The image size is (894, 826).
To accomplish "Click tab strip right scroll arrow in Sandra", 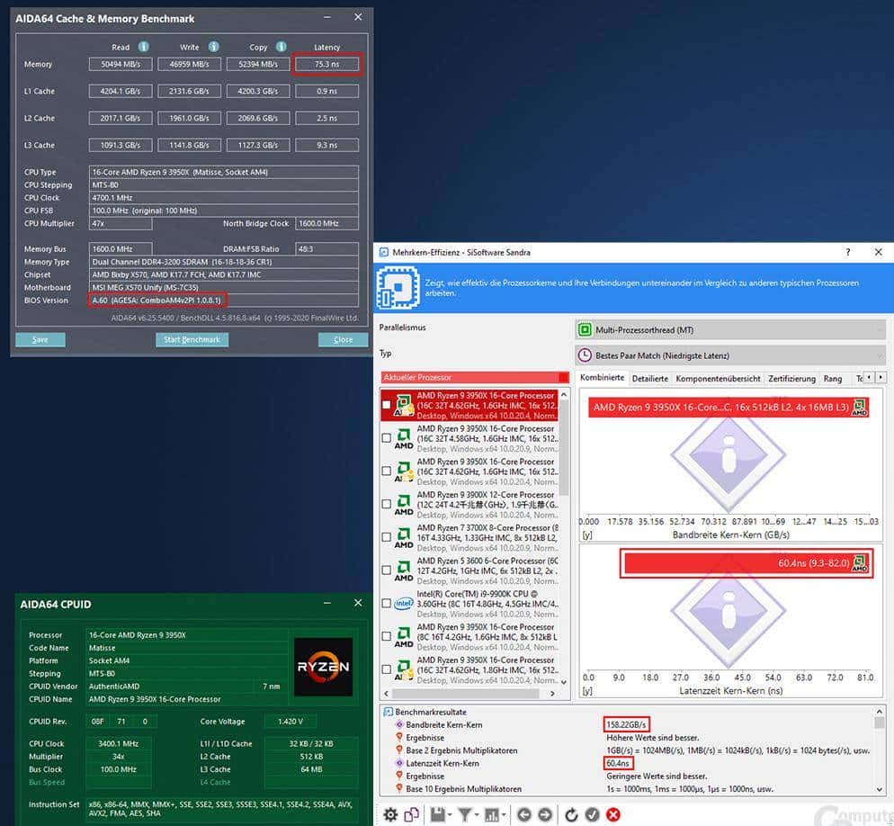I will tap(881, 377).
